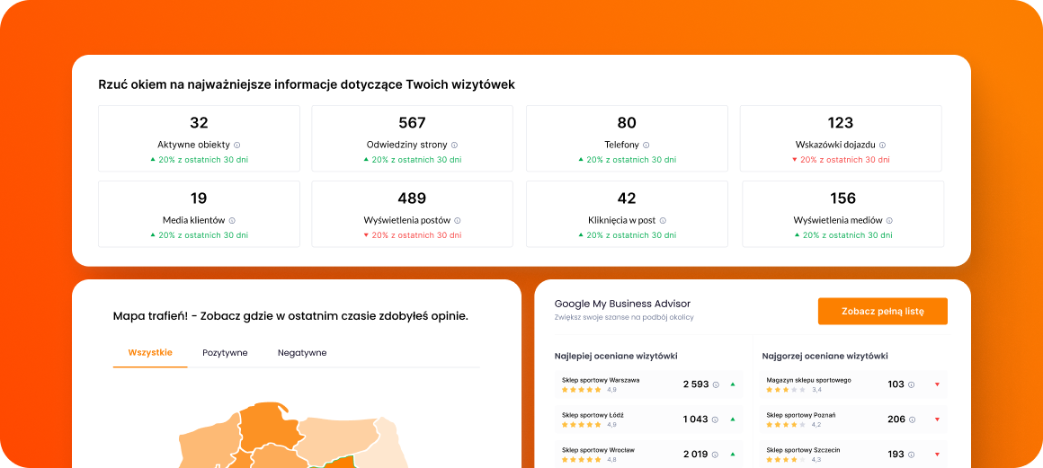Click info icon beside Wyświetlenia postów
This screenshot has width=1043, height=468.
pyautogui.click(x=458, y=220)
